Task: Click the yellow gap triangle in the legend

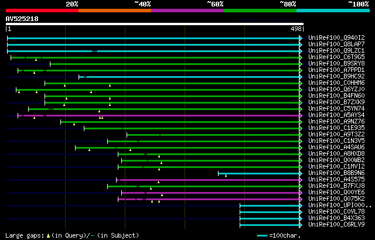Action: pos(48,236)
